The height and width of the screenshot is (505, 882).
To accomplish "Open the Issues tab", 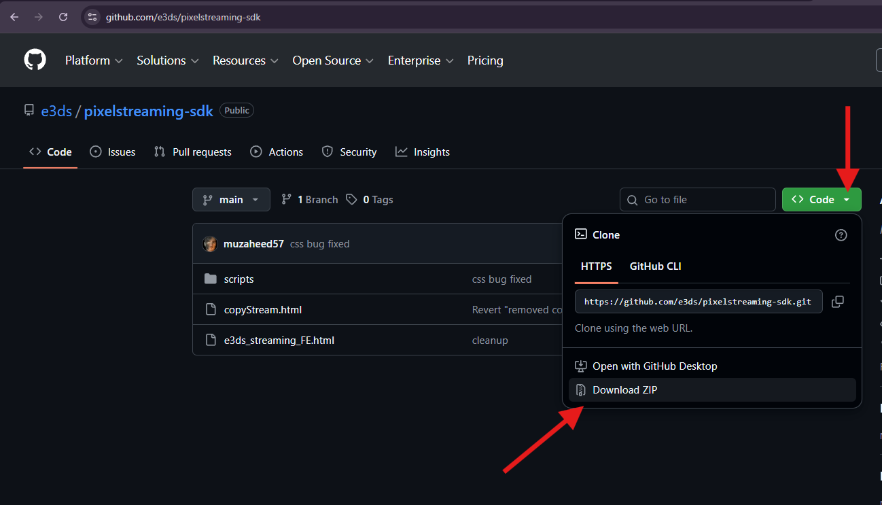I will [x=113, y=152].
